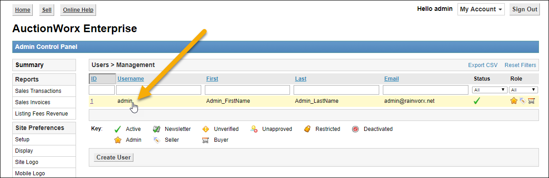
Task: Click the Newsletter icon in Key legend
Action: coord(156,129)
